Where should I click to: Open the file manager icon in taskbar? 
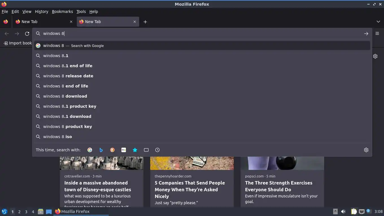pos(41,211)
